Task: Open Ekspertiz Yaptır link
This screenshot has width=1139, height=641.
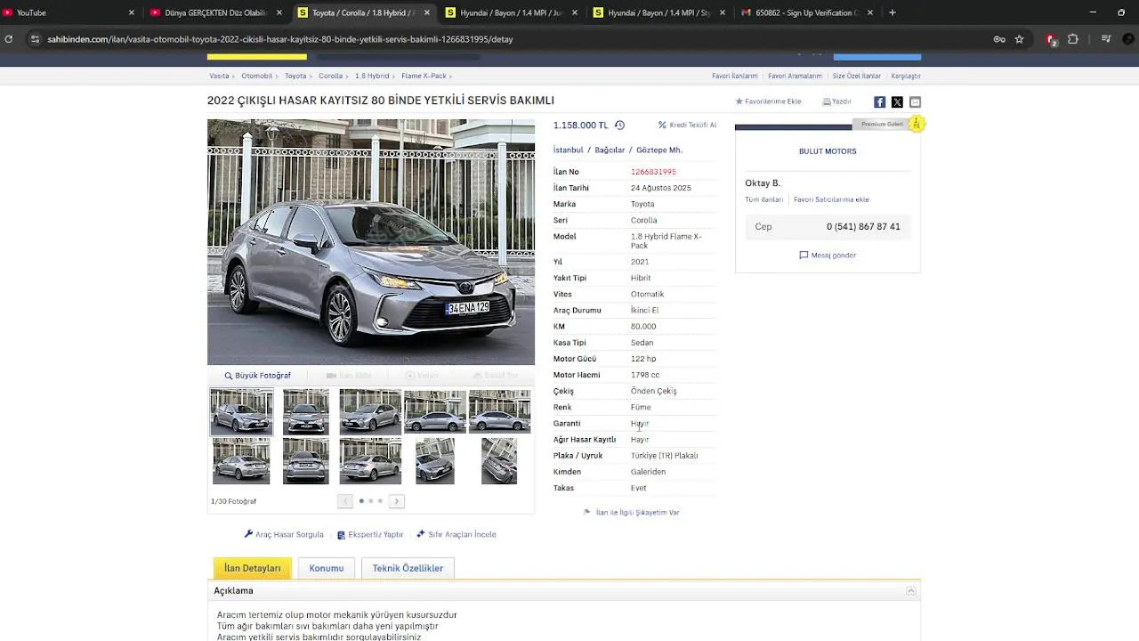Action: [370, 535]
